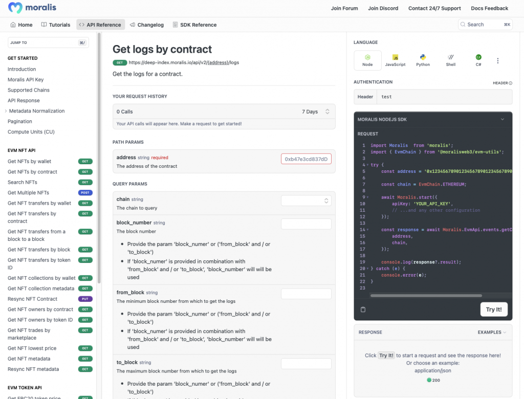
Task: Open the Changelog tab
Action: click(x=147, y=25)
